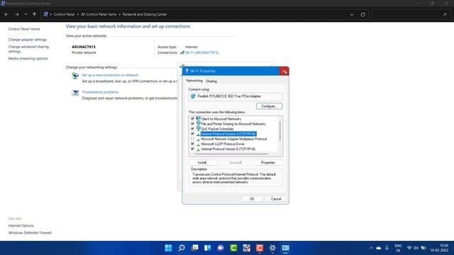
Task: Enable Microsoft Network Adapter Multiplexor checkbox
Action: coord(192,139)
